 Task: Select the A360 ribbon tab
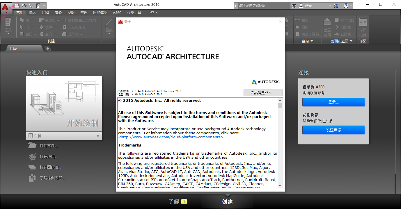117,12
